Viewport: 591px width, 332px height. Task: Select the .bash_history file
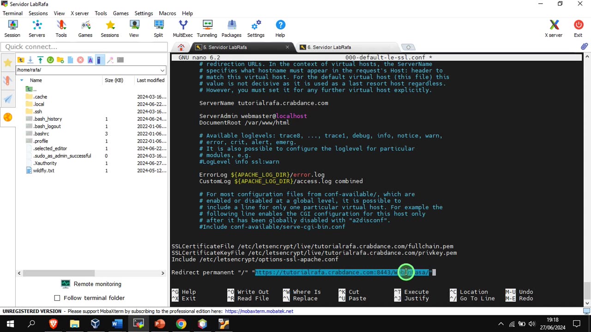click(x=48, y=119)
